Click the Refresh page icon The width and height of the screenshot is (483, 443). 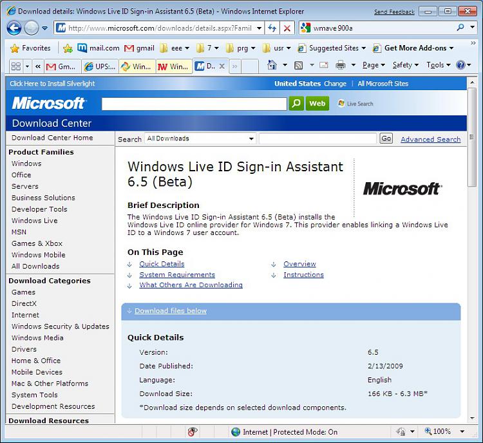point(272,28)
